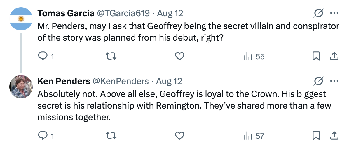This screenshot has width=349, height=144.
Task: Share Ken Penders' reply
Action: point(334,136)
